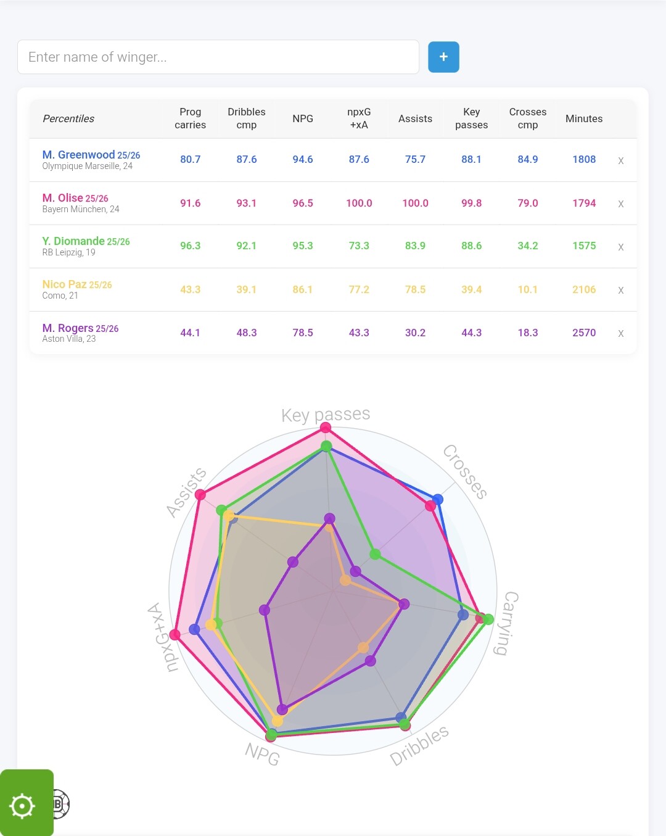Click Greenwood's blue Crosses radar point
This screenshot has height=836, width=666.
pos(438,499)
